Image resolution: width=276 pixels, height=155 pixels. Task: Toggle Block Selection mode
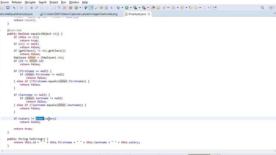107,8
